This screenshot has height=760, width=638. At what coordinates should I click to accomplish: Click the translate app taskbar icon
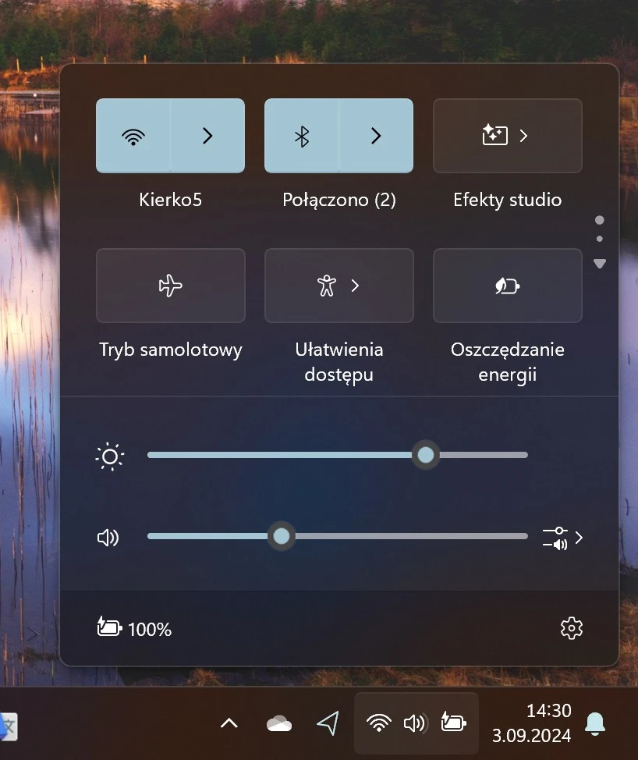pos(9,726)
